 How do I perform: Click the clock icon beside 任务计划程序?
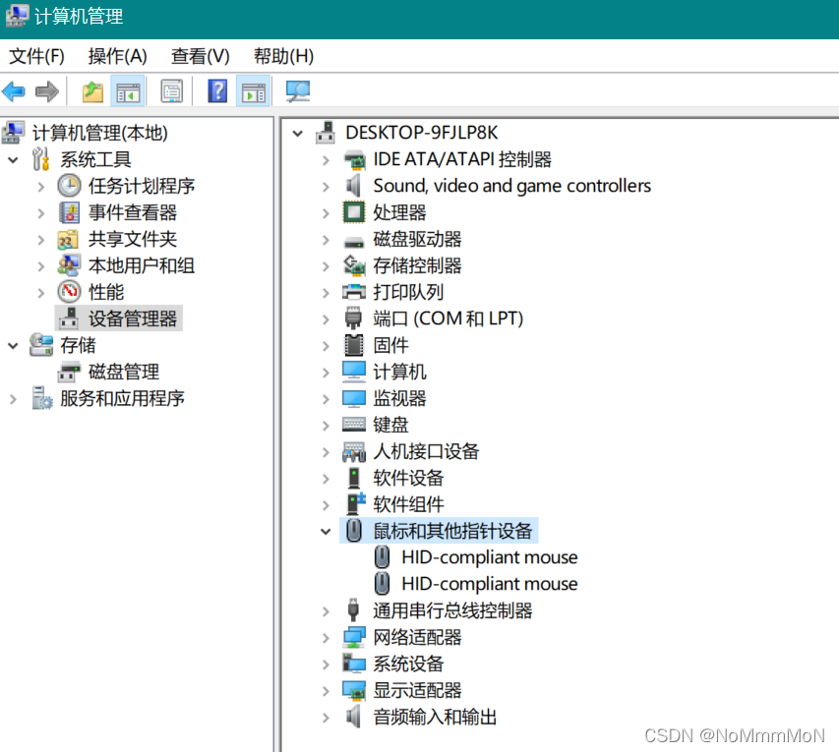[x=70, y=186]
